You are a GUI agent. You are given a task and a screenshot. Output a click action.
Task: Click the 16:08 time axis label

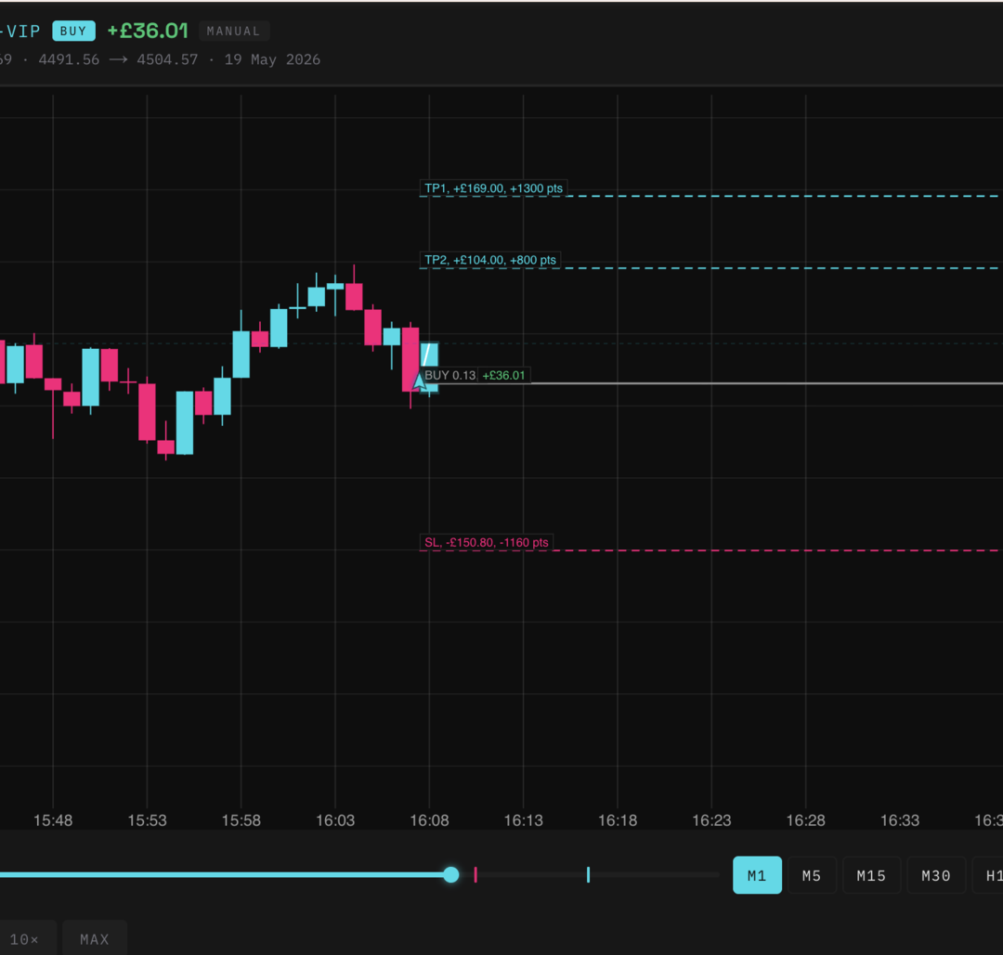click(x=429, y=820)
